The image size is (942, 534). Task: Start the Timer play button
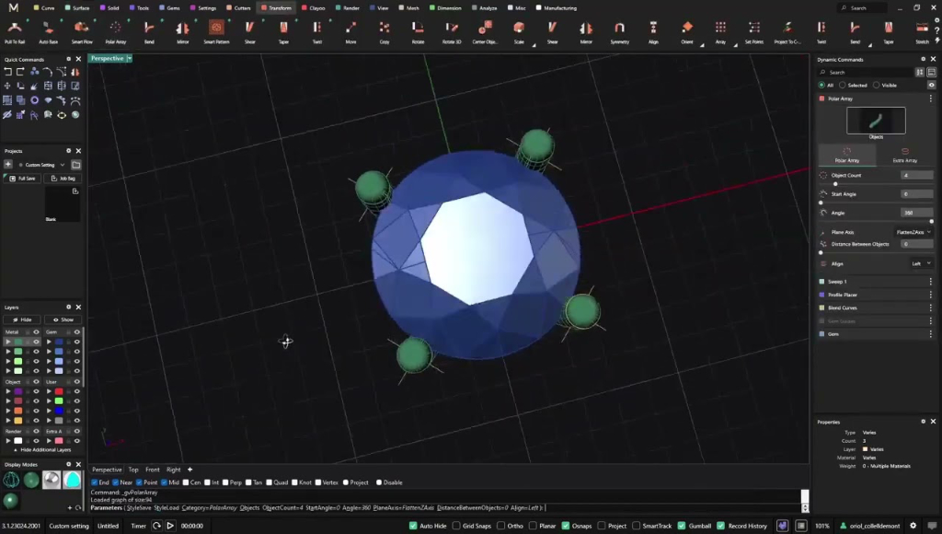tap(170, 526)
